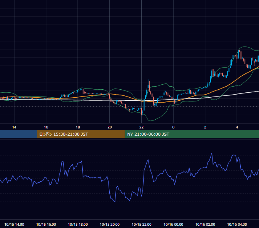259x228 pixels.
Task: Click the 10/16 04:00 date label
Action: pos(237,224)
